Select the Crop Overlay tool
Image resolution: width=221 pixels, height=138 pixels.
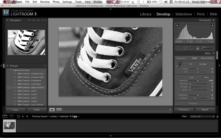(179, 48)
